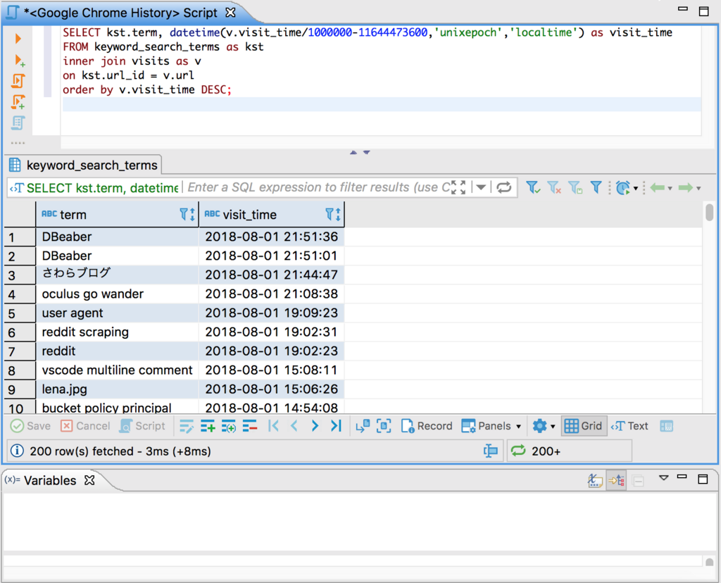Viewport: 721px width, 583px height.
Task: Click the Cancel button
Action: pyautogui.click(x=85, y=426)
